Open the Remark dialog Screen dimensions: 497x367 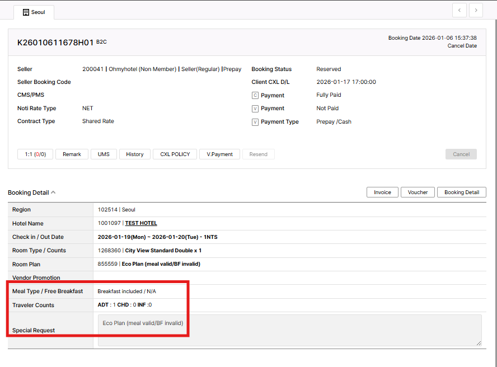pyautogui.click(x=72, y=154)
